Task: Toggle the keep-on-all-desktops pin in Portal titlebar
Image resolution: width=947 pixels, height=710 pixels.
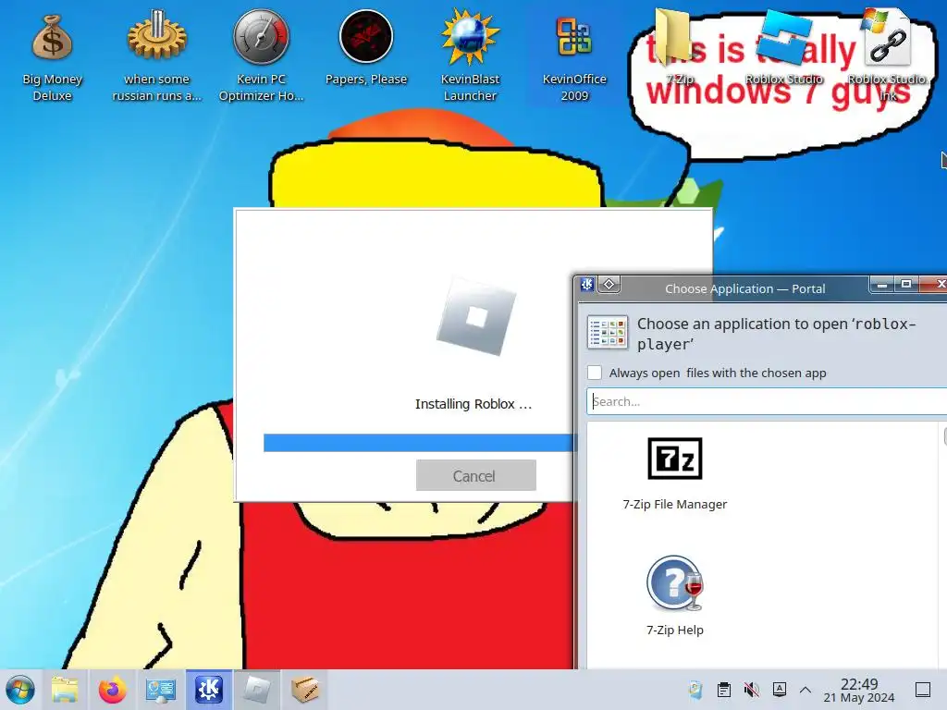Action: click(x=609, y=285)
